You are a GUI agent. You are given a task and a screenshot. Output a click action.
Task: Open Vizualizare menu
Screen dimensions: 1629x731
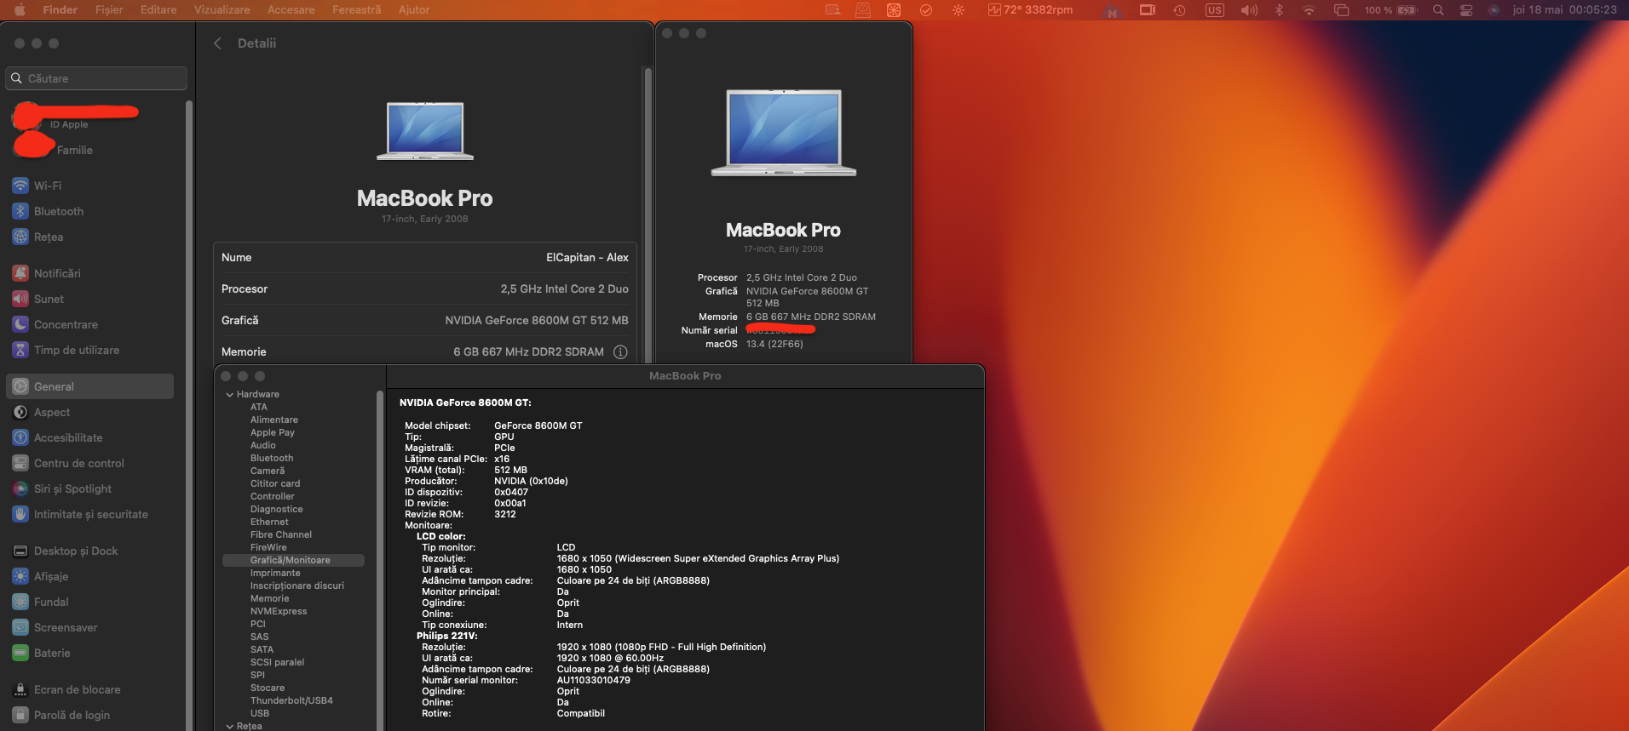click(222, 10)
